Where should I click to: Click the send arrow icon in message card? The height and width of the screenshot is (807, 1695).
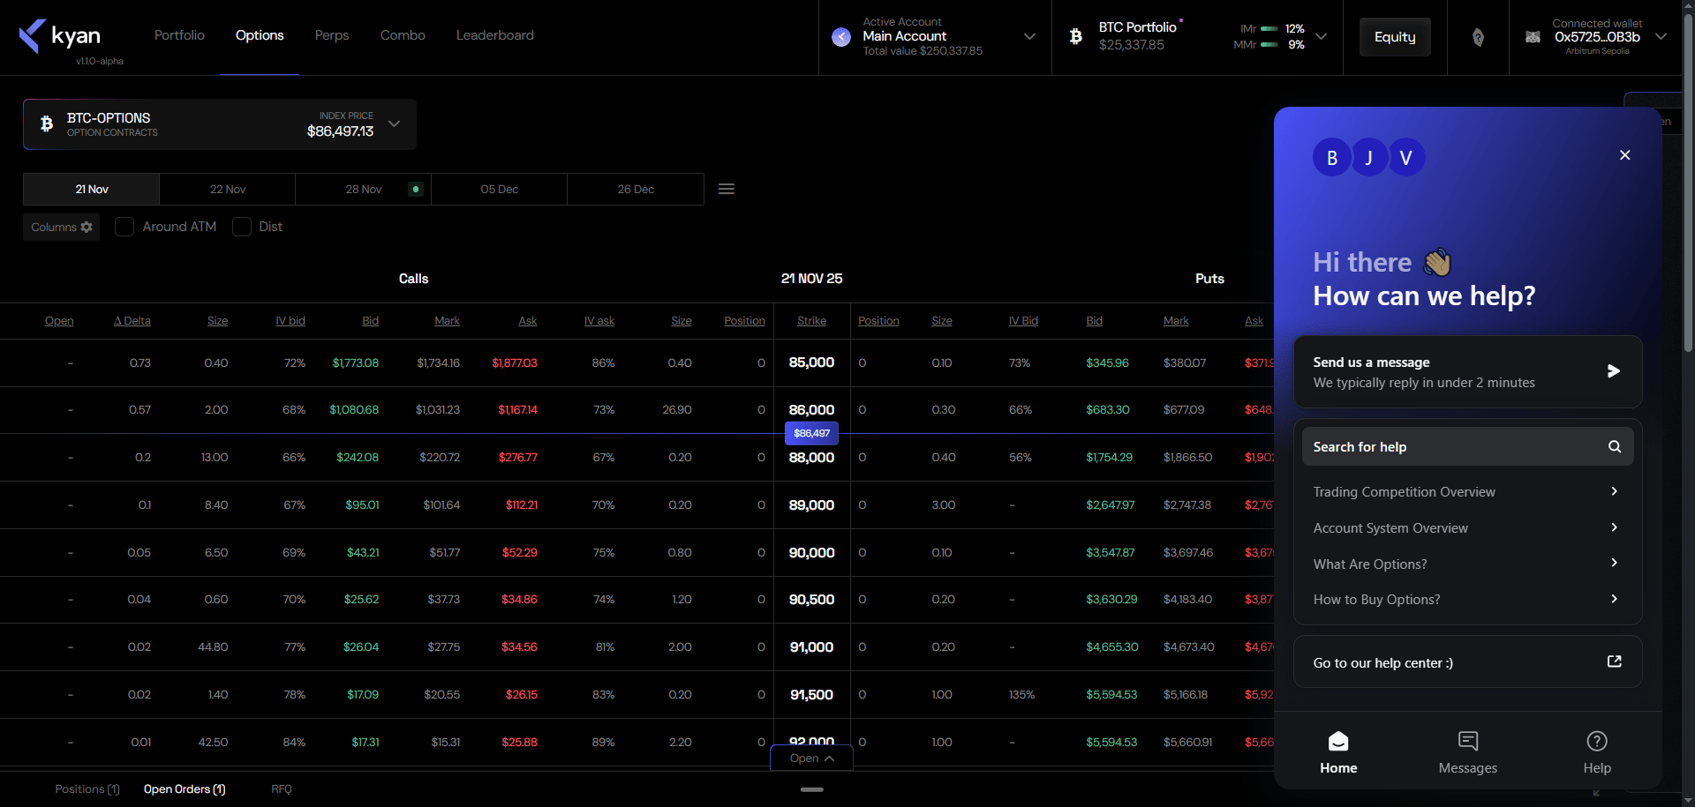1614,371
